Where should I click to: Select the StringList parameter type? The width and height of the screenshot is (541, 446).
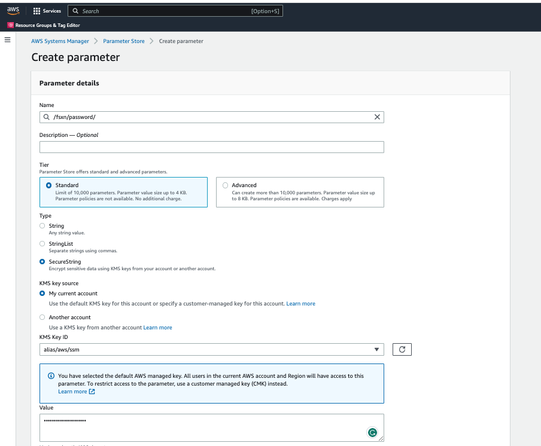(x=42, y=244)
